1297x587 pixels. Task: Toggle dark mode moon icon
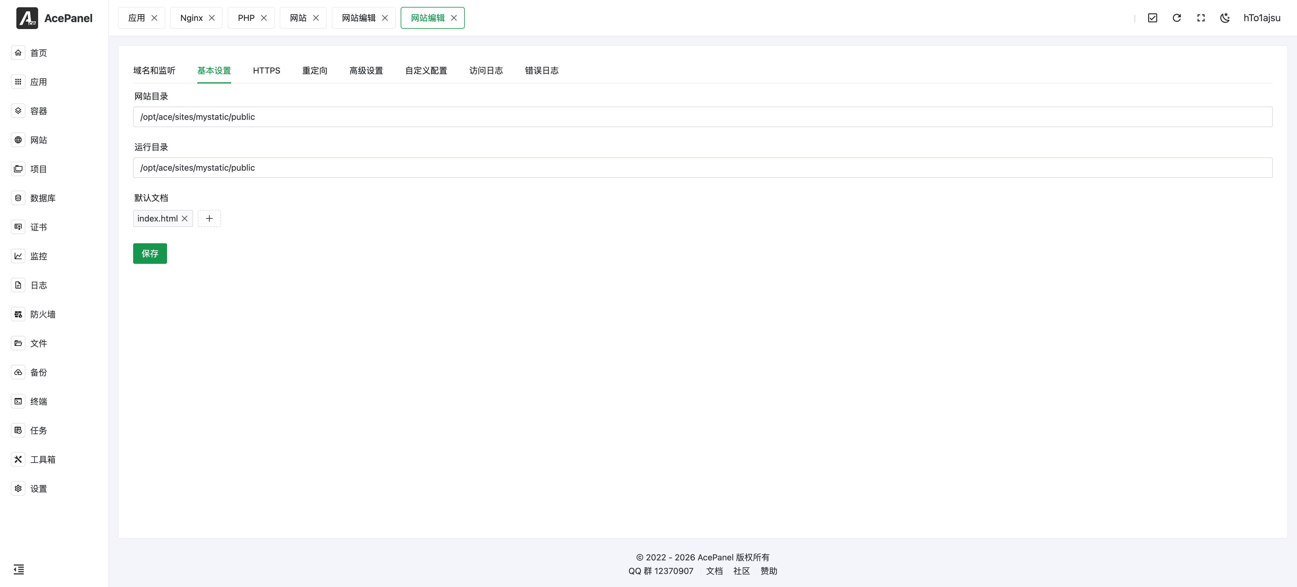click(x=1225, y=18)
